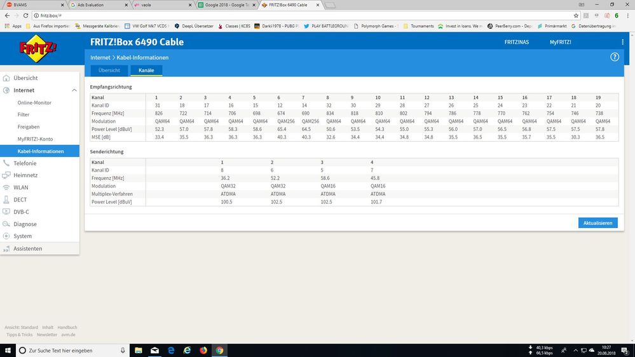Open the DeepL Übersetzer bookmark
The height and width of the screenshot is (357, 635).
(x=194, y=26)
